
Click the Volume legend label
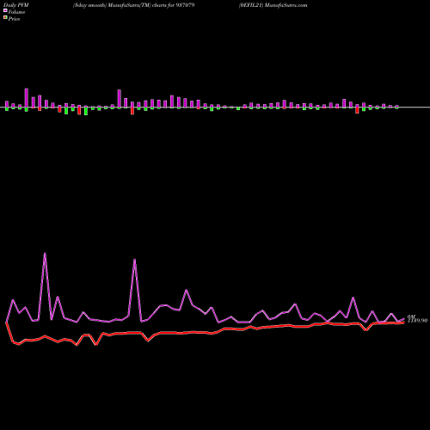click(x=16, y=12)
